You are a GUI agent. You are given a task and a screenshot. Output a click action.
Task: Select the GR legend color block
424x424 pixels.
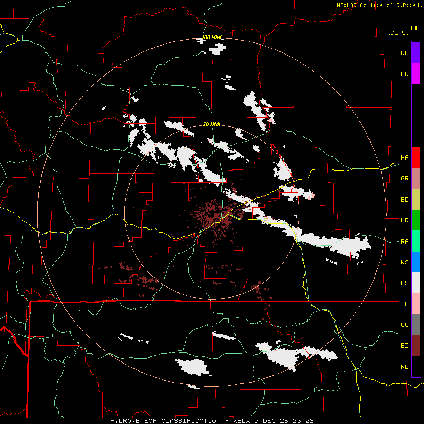416,179
